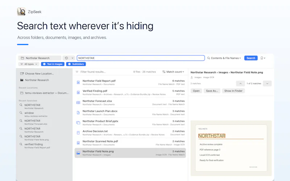Screen dimensions: 290x181
Task: Toggle the Subfolders option
Action: 76,64
